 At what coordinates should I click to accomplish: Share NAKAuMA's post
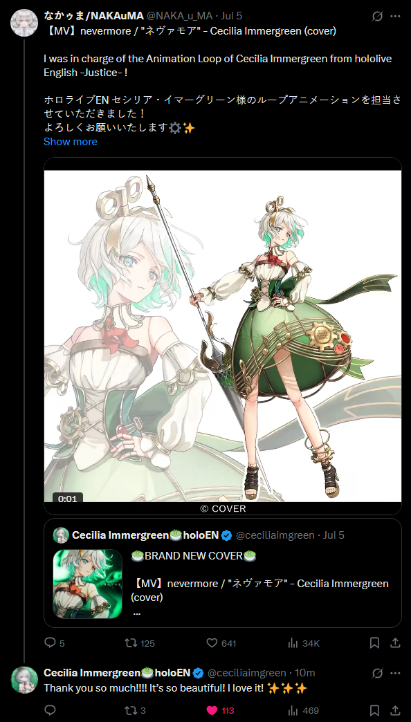point(395,642)
